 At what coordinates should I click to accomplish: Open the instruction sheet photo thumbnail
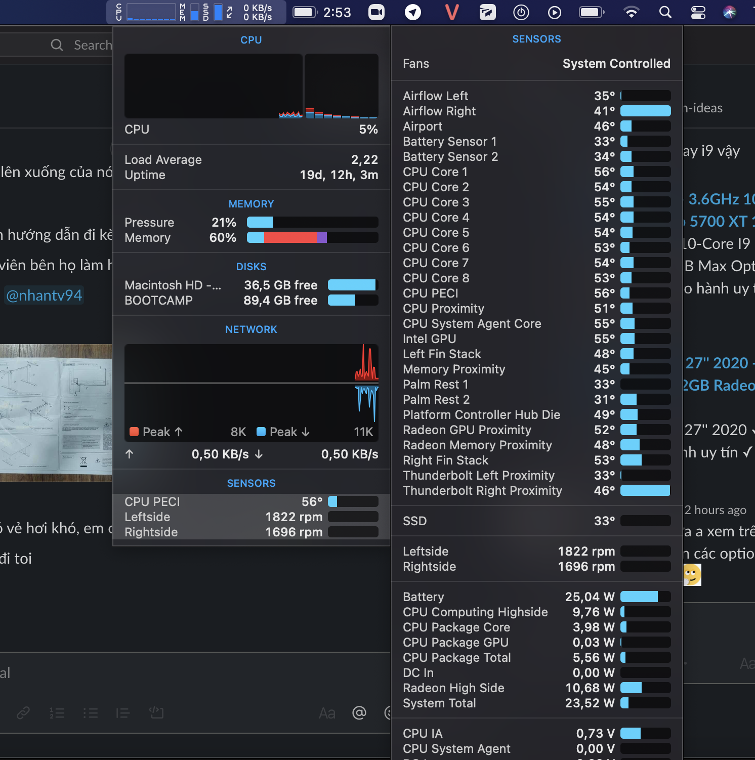pos(56,412)
